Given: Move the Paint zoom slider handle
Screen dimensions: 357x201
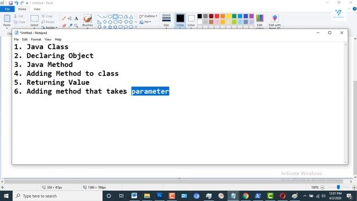Looking at the screenshot, I should pyautogui.click(x=339, y=187).
